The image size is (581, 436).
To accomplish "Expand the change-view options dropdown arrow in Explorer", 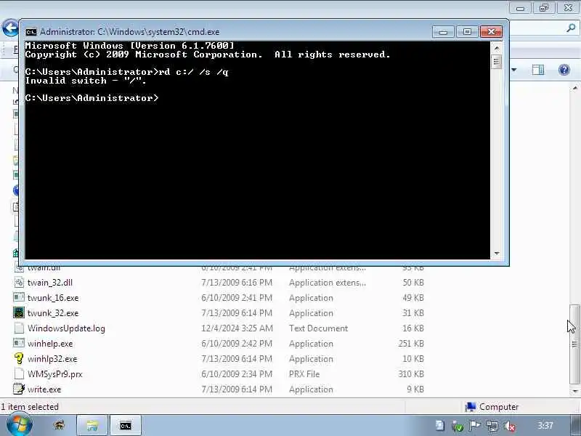I will pos(514,70).
